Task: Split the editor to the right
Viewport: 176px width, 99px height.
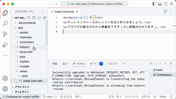Action: 165,12
